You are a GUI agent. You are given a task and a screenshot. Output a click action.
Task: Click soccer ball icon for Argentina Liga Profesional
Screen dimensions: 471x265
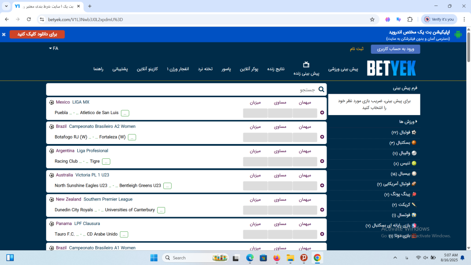pos(52,151)
